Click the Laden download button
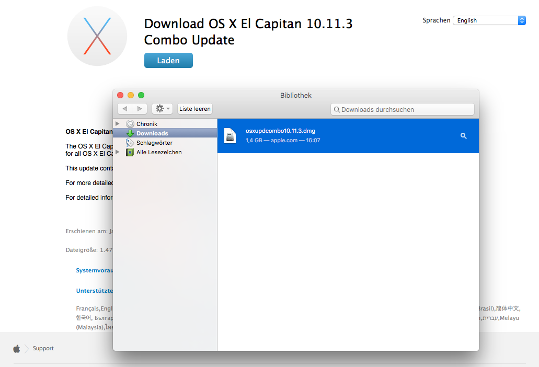Image resolution: width=539 pixels, height=367 pixels. click(168, 61)
